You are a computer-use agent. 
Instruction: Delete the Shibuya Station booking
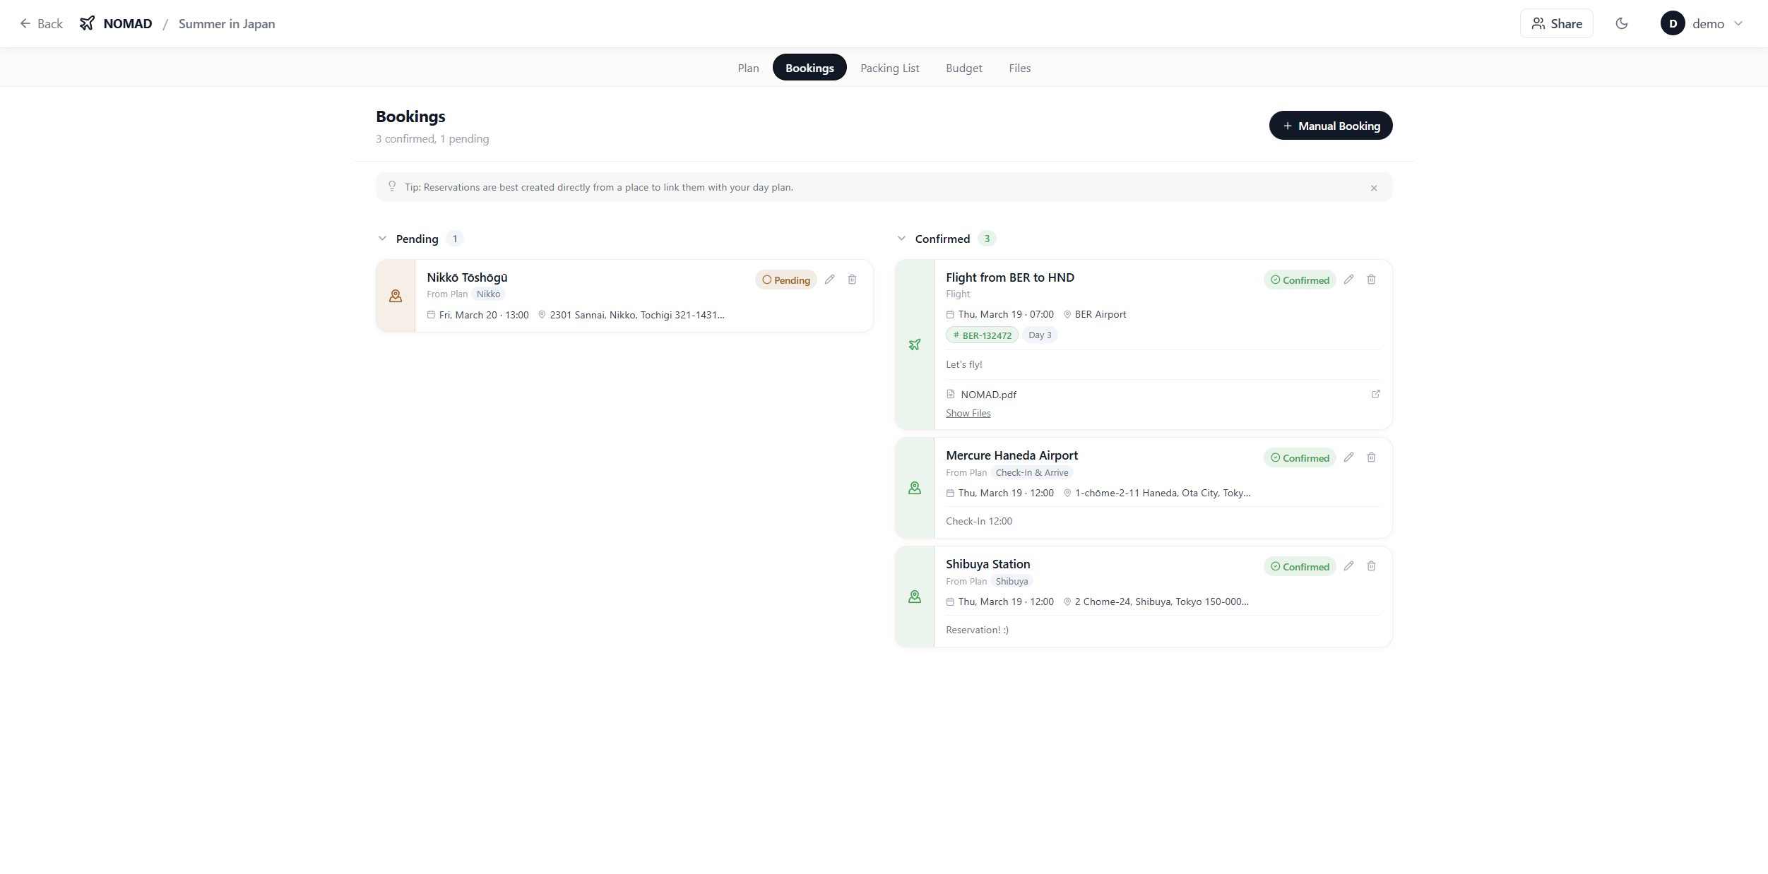pyautogui.click(x=1371, y=566)
